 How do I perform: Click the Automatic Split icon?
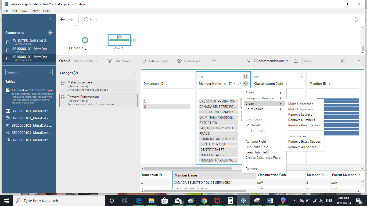click(144, 61)
